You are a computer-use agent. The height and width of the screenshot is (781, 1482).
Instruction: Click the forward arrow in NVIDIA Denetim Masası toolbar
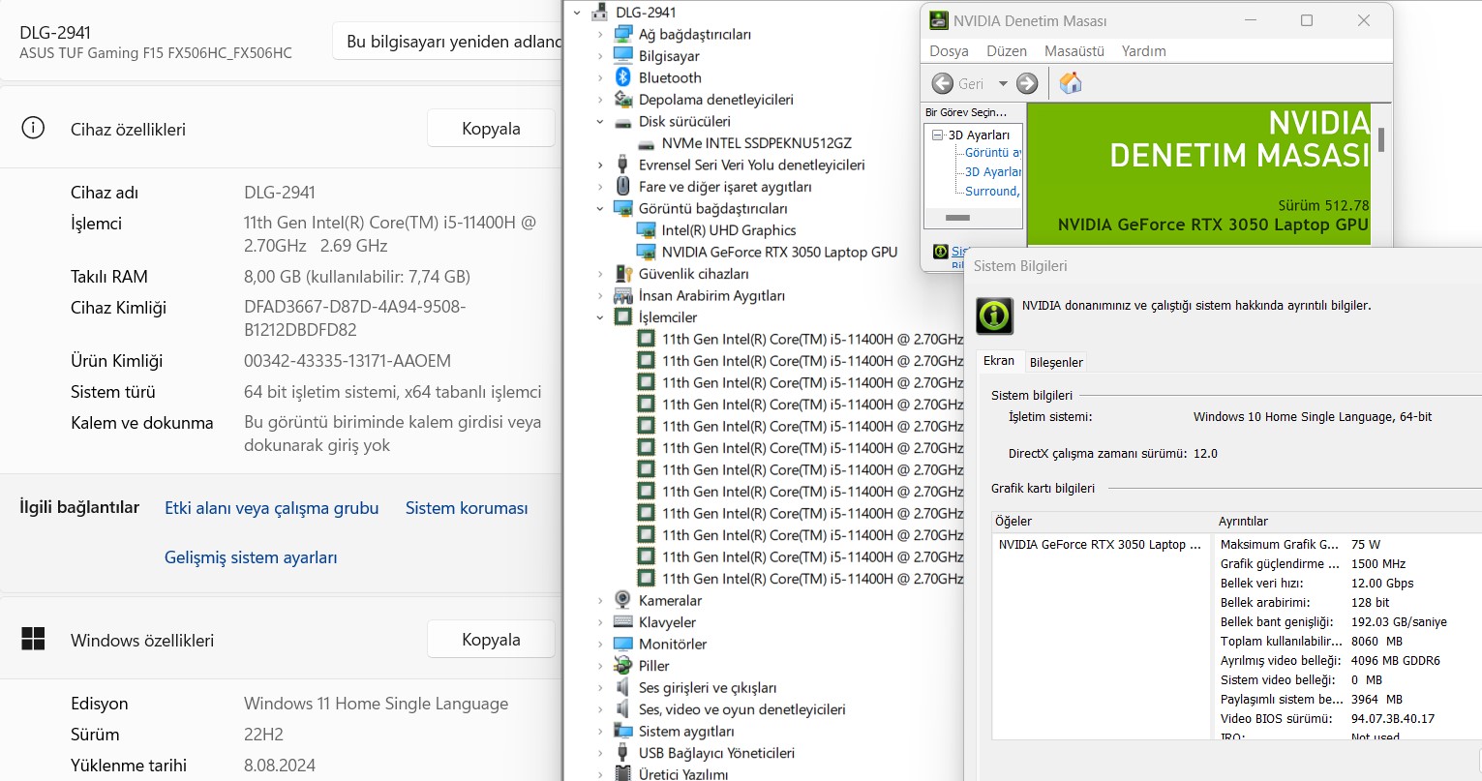(x=1027, y=84)
